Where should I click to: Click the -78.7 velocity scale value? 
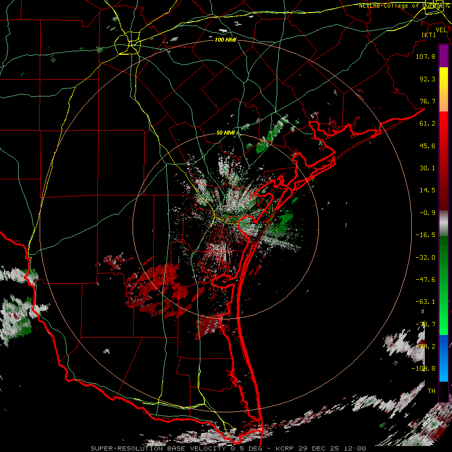(x=425, y=324)
